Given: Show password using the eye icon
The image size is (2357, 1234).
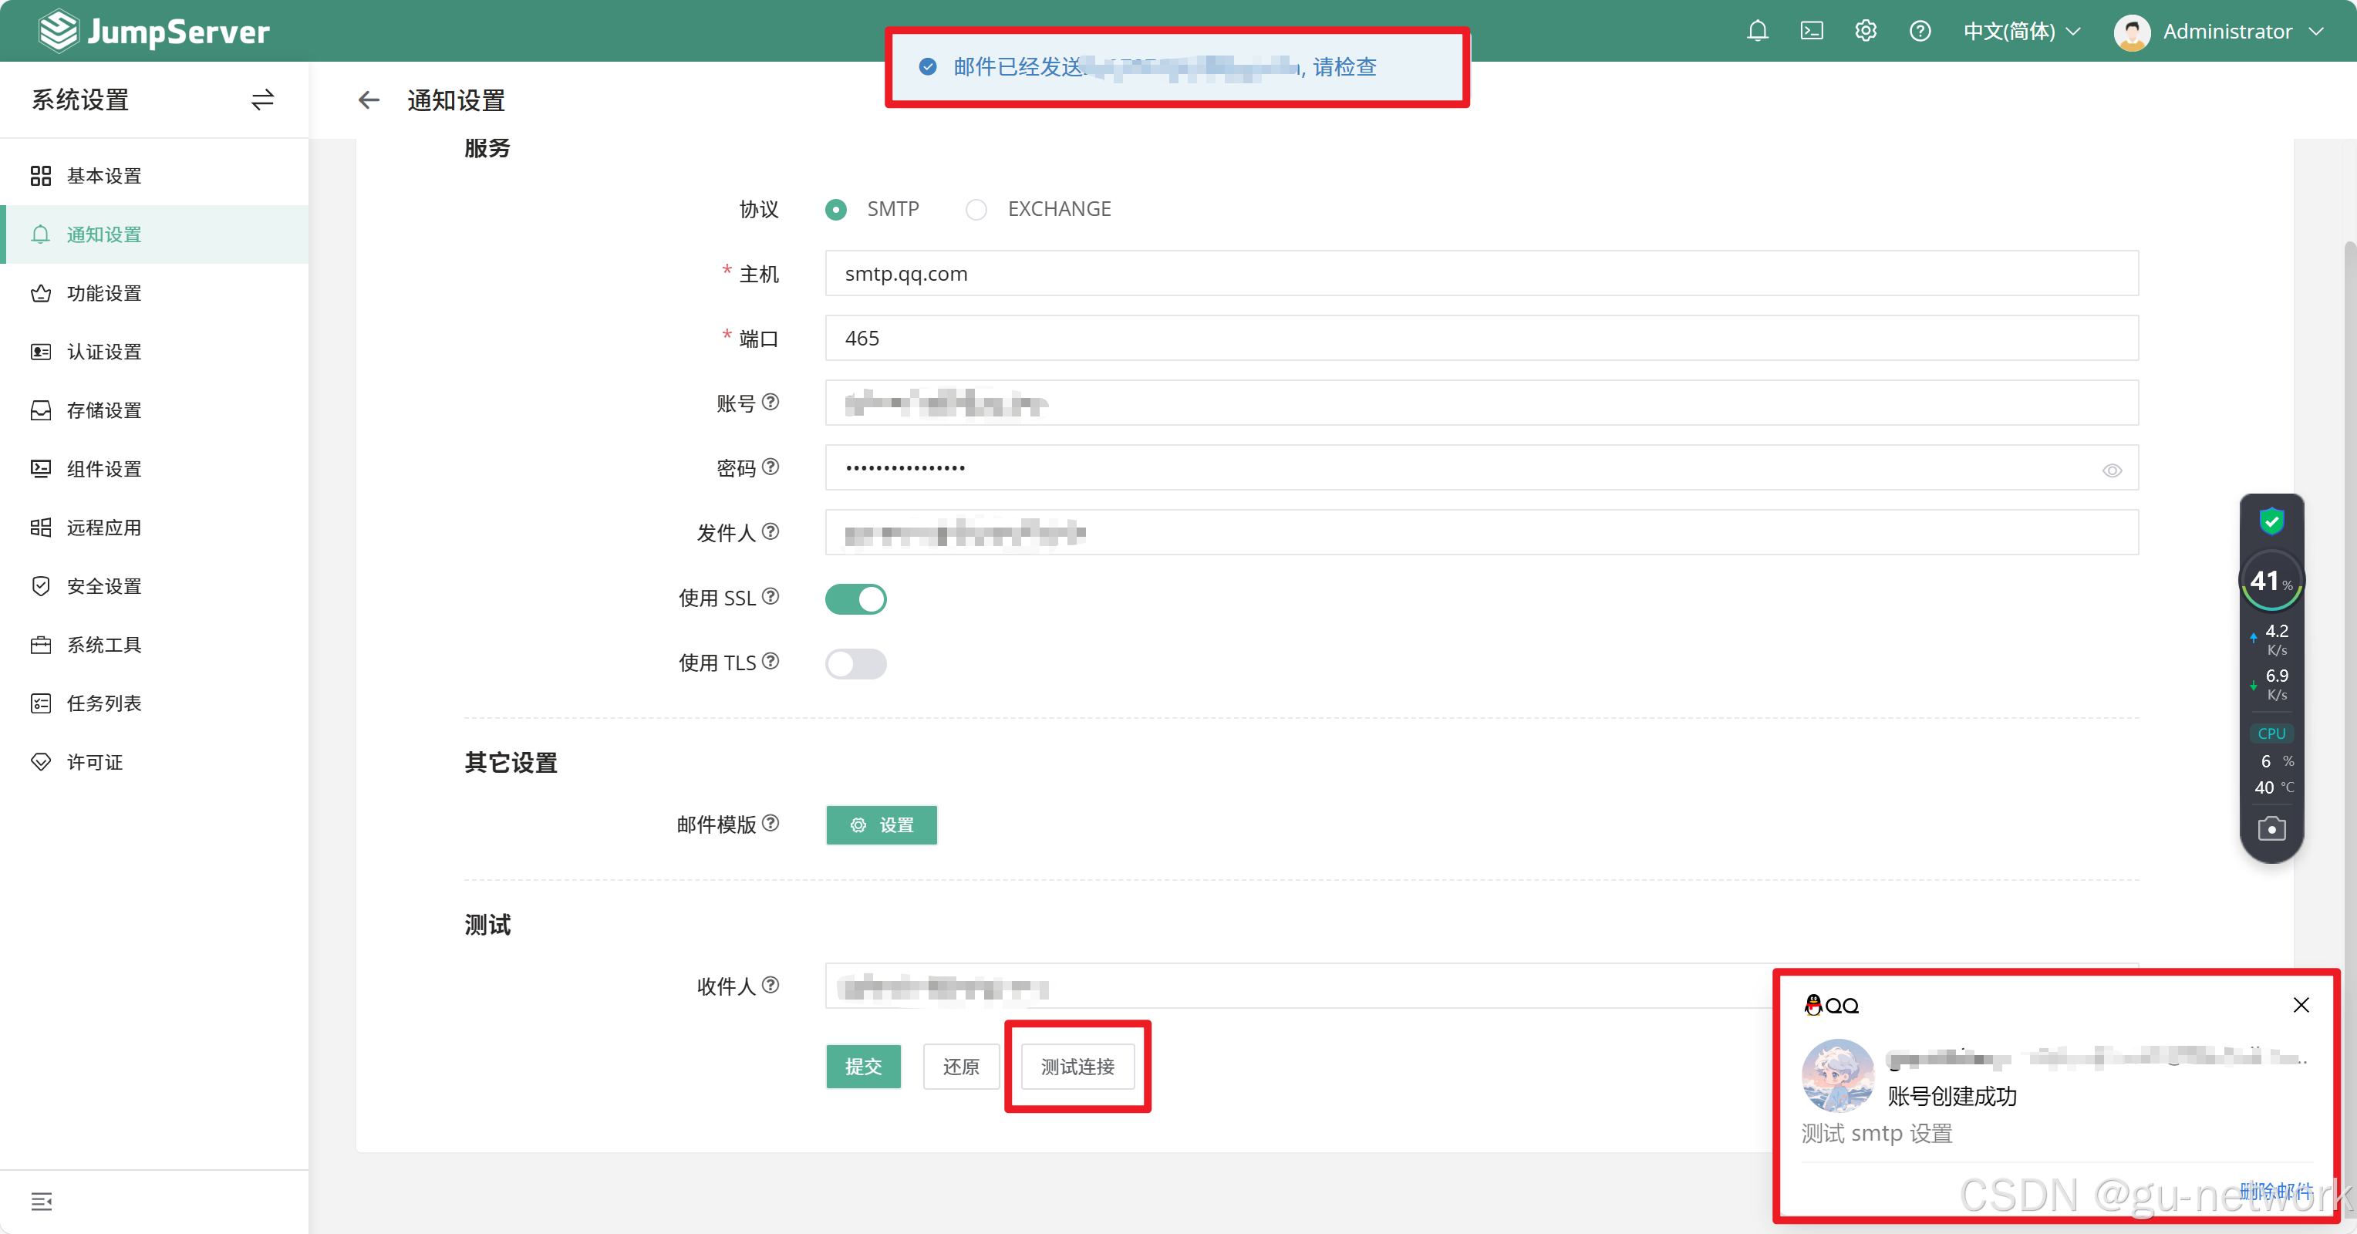Looking at the screenshot, I should click(2112, 470).
